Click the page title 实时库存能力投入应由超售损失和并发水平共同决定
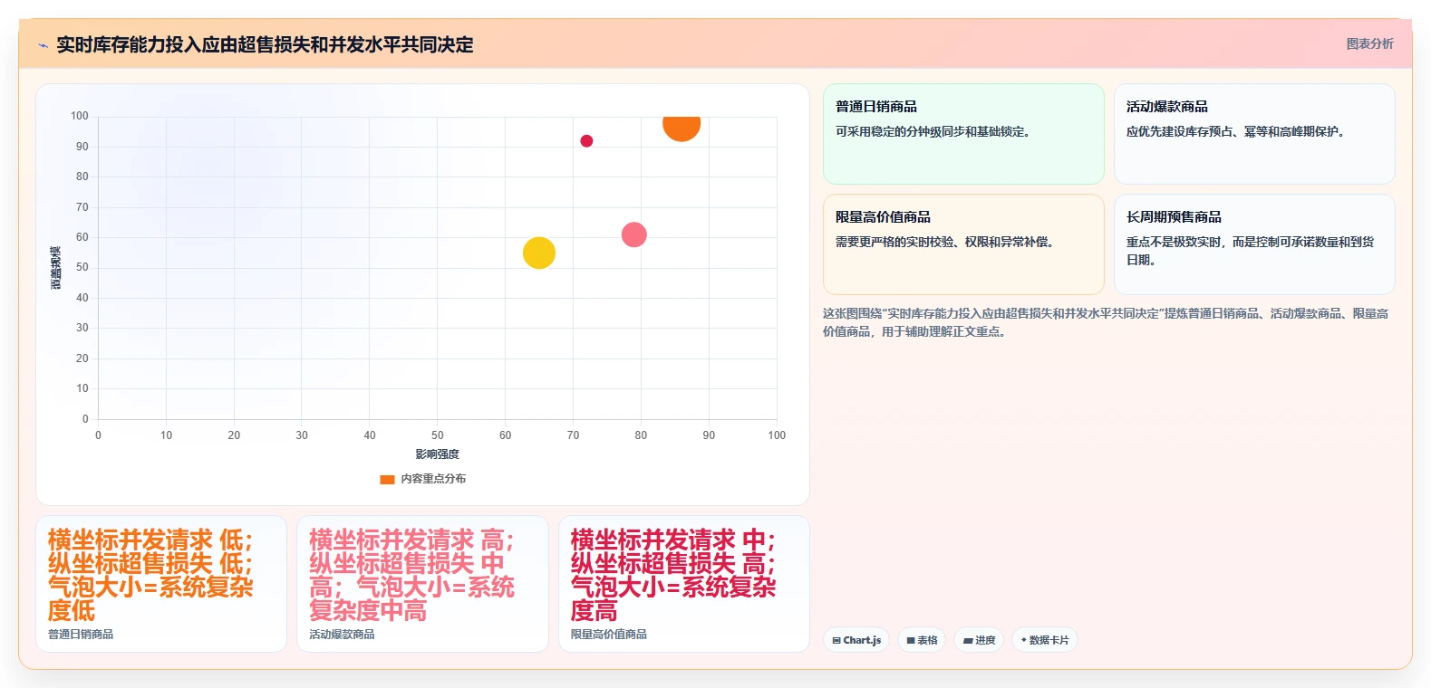The image size is (1431, 688). pyautogui.click(x=265, y=45)
